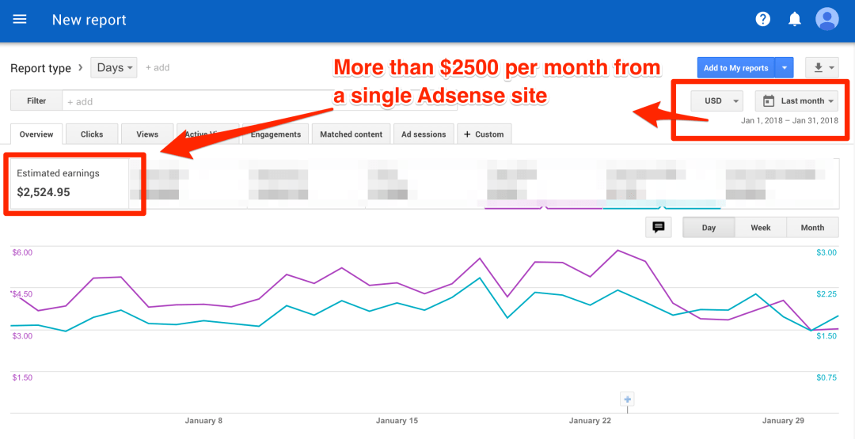Expand the arrow beside Add to My reports
This screenshot has height=439, width=855.
pyautogui.click(x=784, y=68)
